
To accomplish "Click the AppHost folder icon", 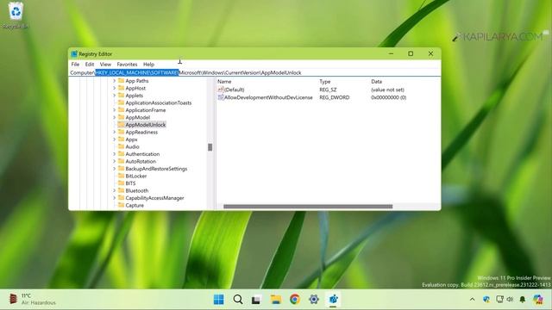I will (121, 88).
